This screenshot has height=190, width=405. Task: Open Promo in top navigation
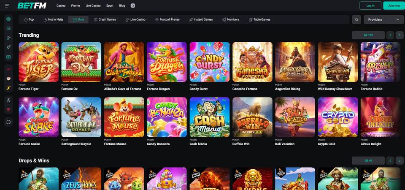(x=76, y=5)
